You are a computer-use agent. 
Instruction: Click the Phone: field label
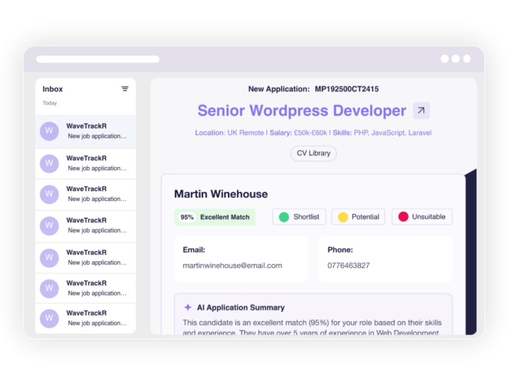coord(340,249)
